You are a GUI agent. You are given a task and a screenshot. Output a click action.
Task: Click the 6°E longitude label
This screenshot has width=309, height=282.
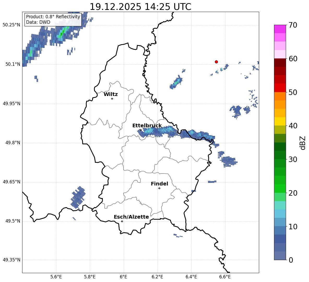[x=123, y=277]
